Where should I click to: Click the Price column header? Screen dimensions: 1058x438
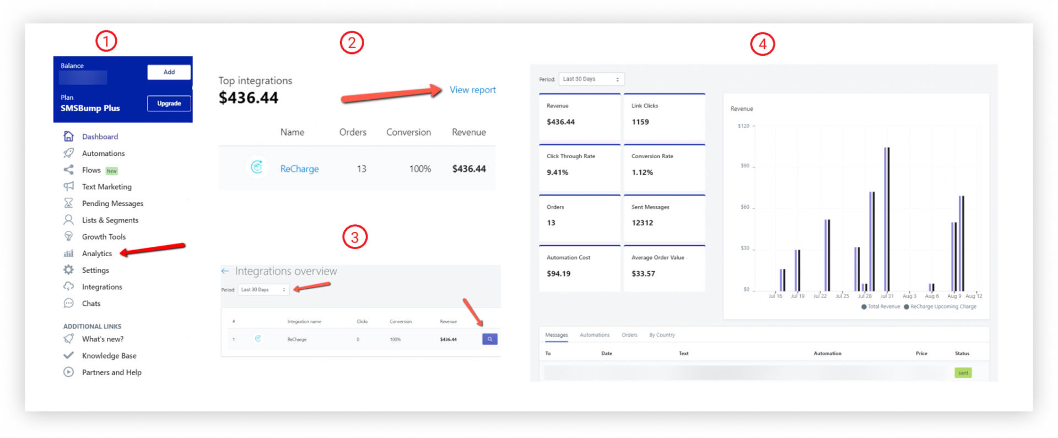pyautogui.click(x=921, y=354)
